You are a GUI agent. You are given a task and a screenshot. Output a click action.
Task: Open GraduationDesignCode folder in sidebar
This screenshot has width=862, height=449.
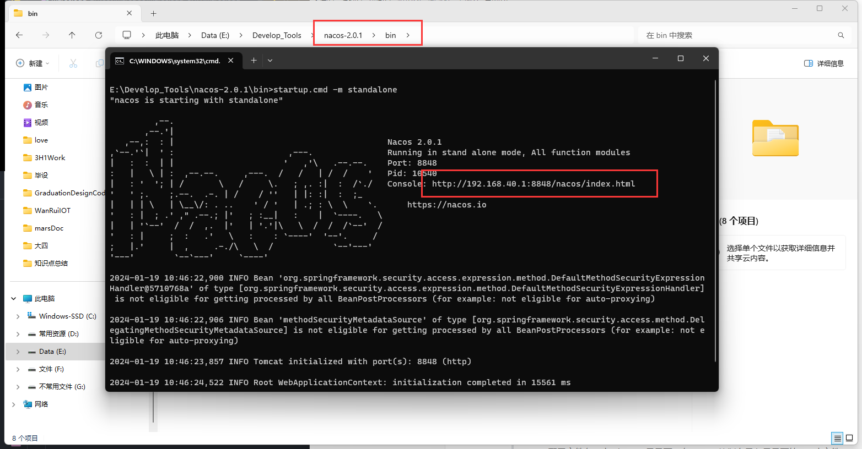[63, 193]
